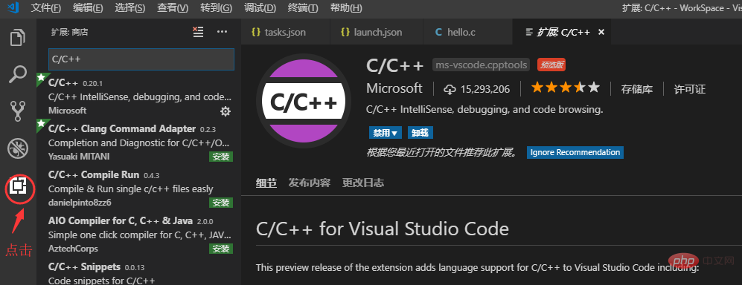Screen dimensions: 742x285
Task: Open the 查看(V) menu
Action: click(x=173, y=8)
